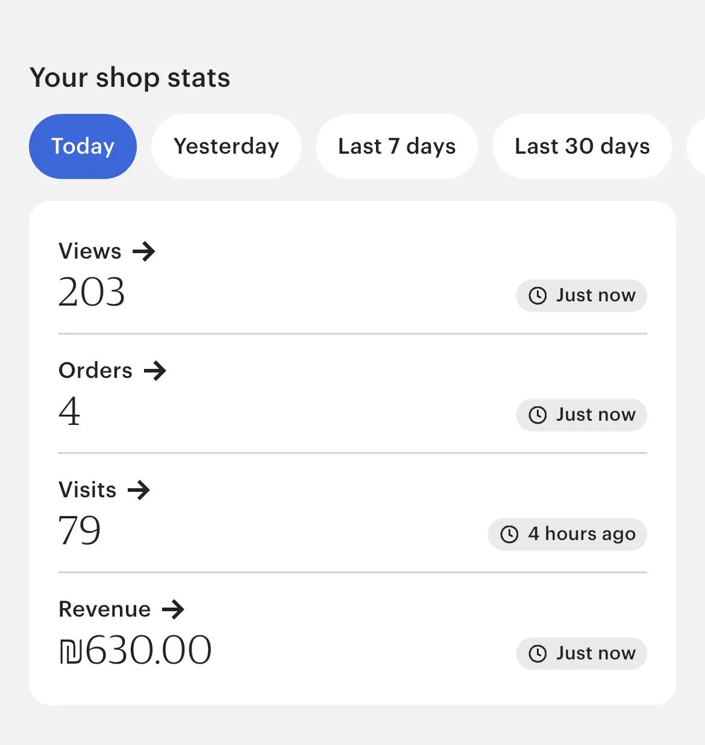Click the arrow icon next to Visits
Image resolution: width=705 pixels, height=745 pixels.
[139, 490]
